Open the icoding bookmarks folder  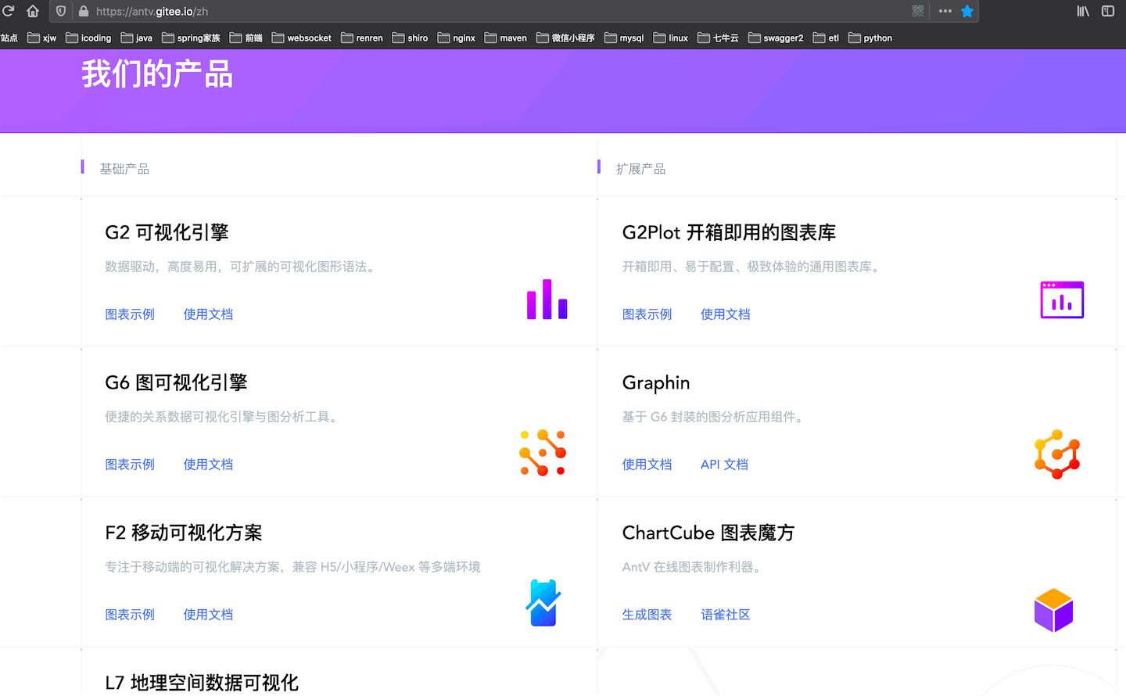click(x=88, y=38)
